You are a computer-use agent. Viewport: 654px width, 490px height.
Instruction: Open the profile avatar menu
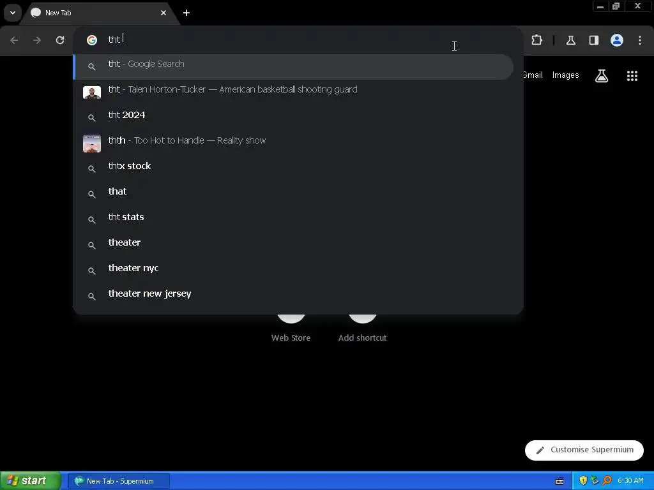[617, 40]
